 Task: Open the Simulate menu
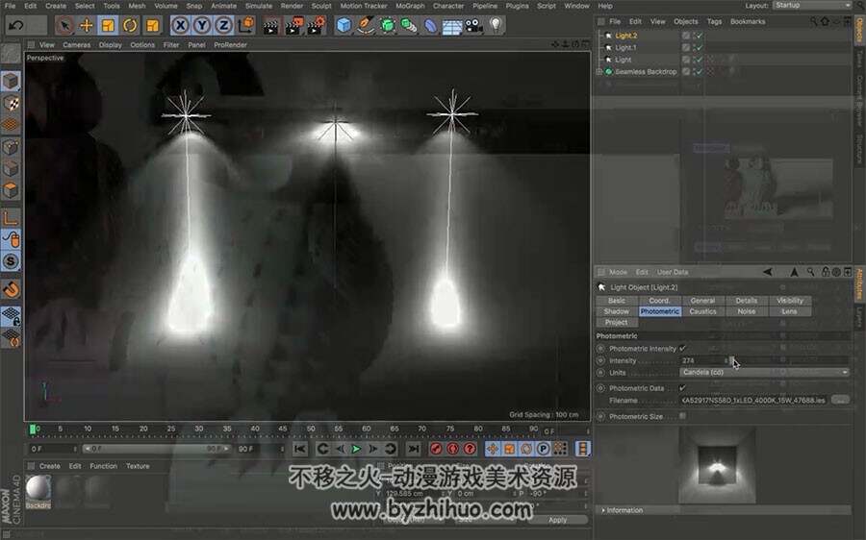coord(259,6)
